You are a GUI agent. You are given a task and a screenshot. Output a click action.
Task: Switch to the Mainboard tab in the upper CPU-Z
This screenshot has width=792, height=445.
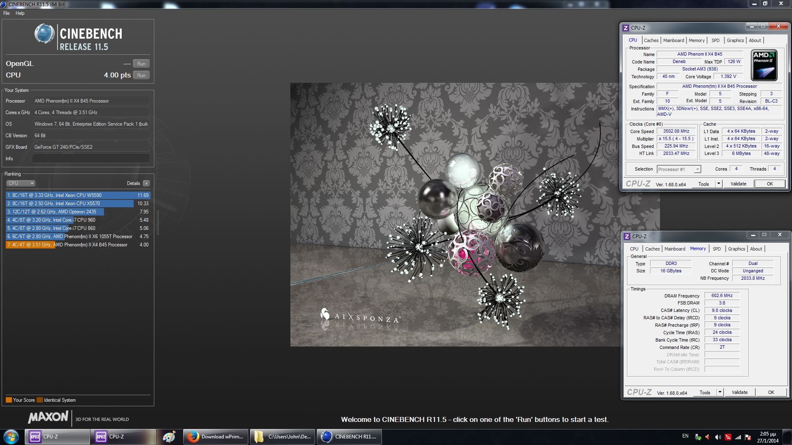(673, 40)
